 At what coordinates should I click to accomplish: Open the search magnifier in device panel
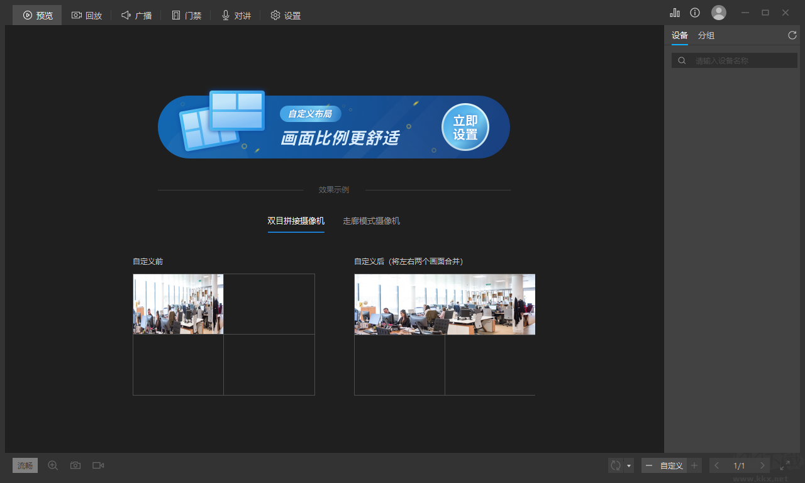point(682,60)
